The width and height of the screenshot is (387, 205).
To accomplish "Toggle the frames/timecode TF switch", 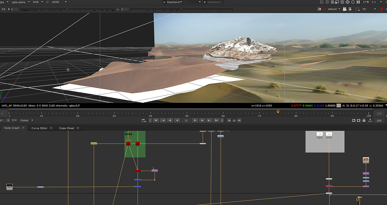I will click(13, 120).
